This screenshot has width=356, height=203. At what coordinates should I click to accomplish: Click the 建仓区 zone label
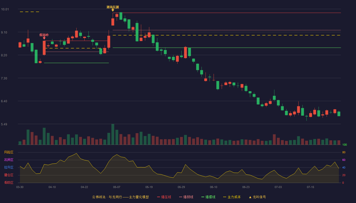pos(9,175)
